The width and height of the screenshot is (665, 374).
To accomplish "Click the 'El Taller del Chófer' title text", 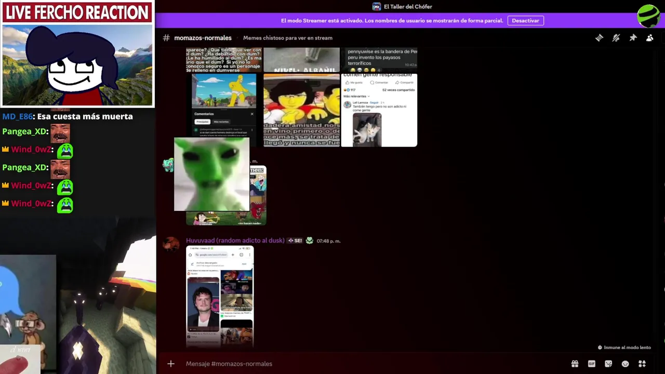I will click(x=408, y=7).
